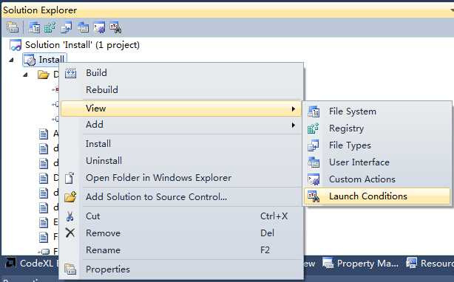Switch to the Property Manager tab

pos(361,264)
